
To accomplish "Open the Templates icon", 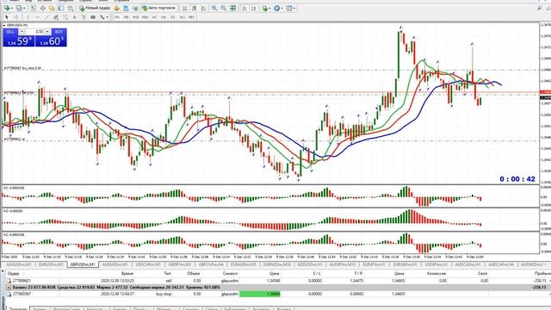I will pos(289,8).
